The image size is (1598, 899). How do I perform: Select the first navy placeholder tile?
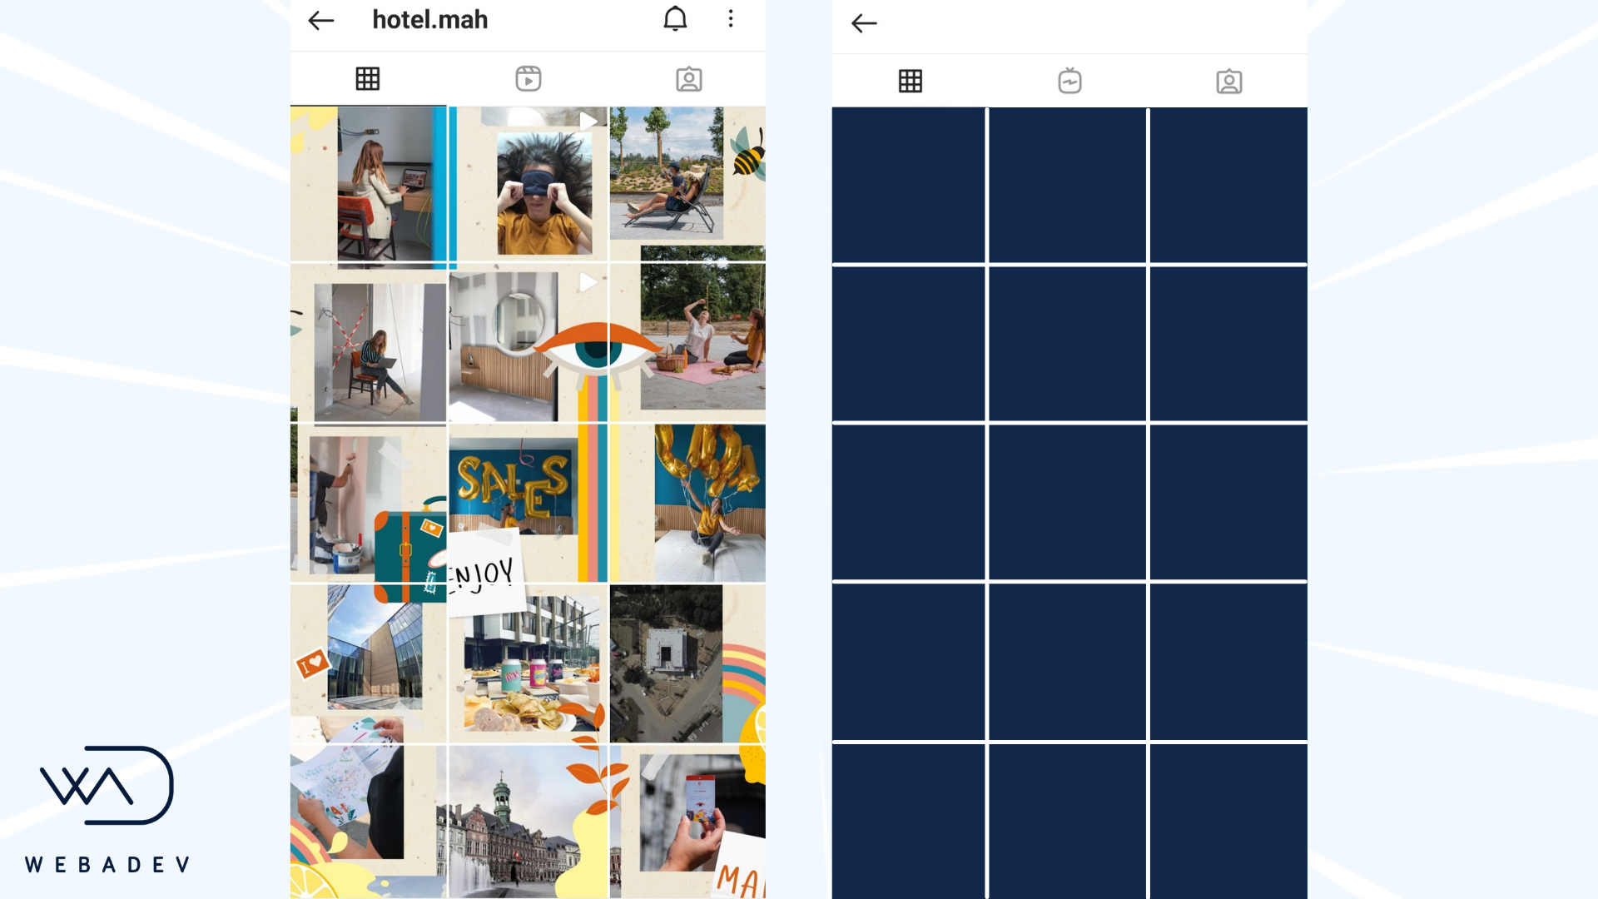click(x=909, y=185)
